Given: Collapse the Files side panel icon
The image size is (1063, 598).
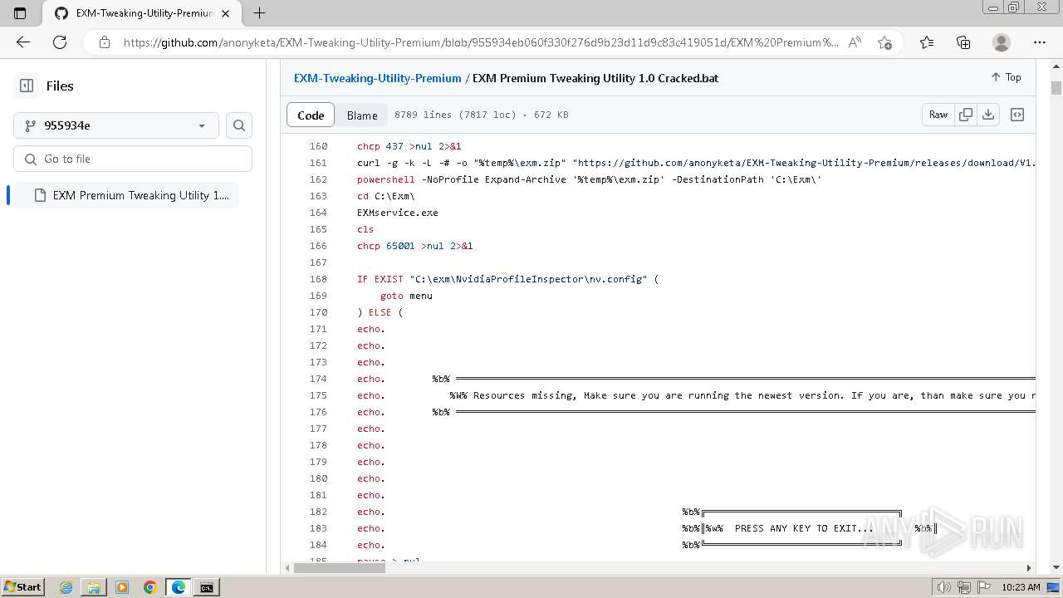Looking at the screenshot, I should [27, 86].
